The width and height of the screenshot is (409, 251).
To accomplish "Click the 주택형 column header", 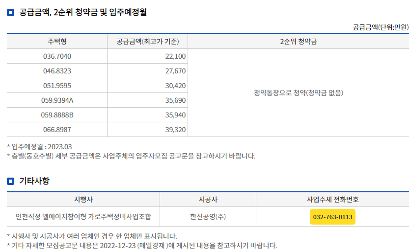I will click(57, 41).
